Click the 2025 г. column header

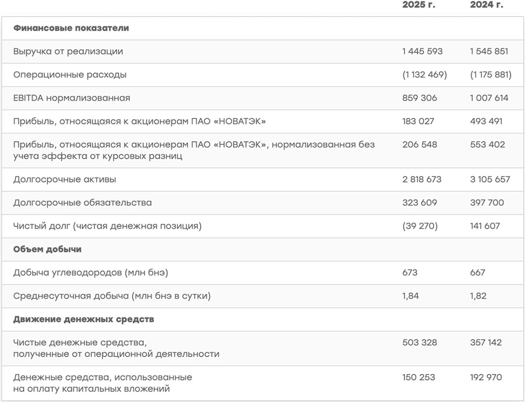pos(418,5)
